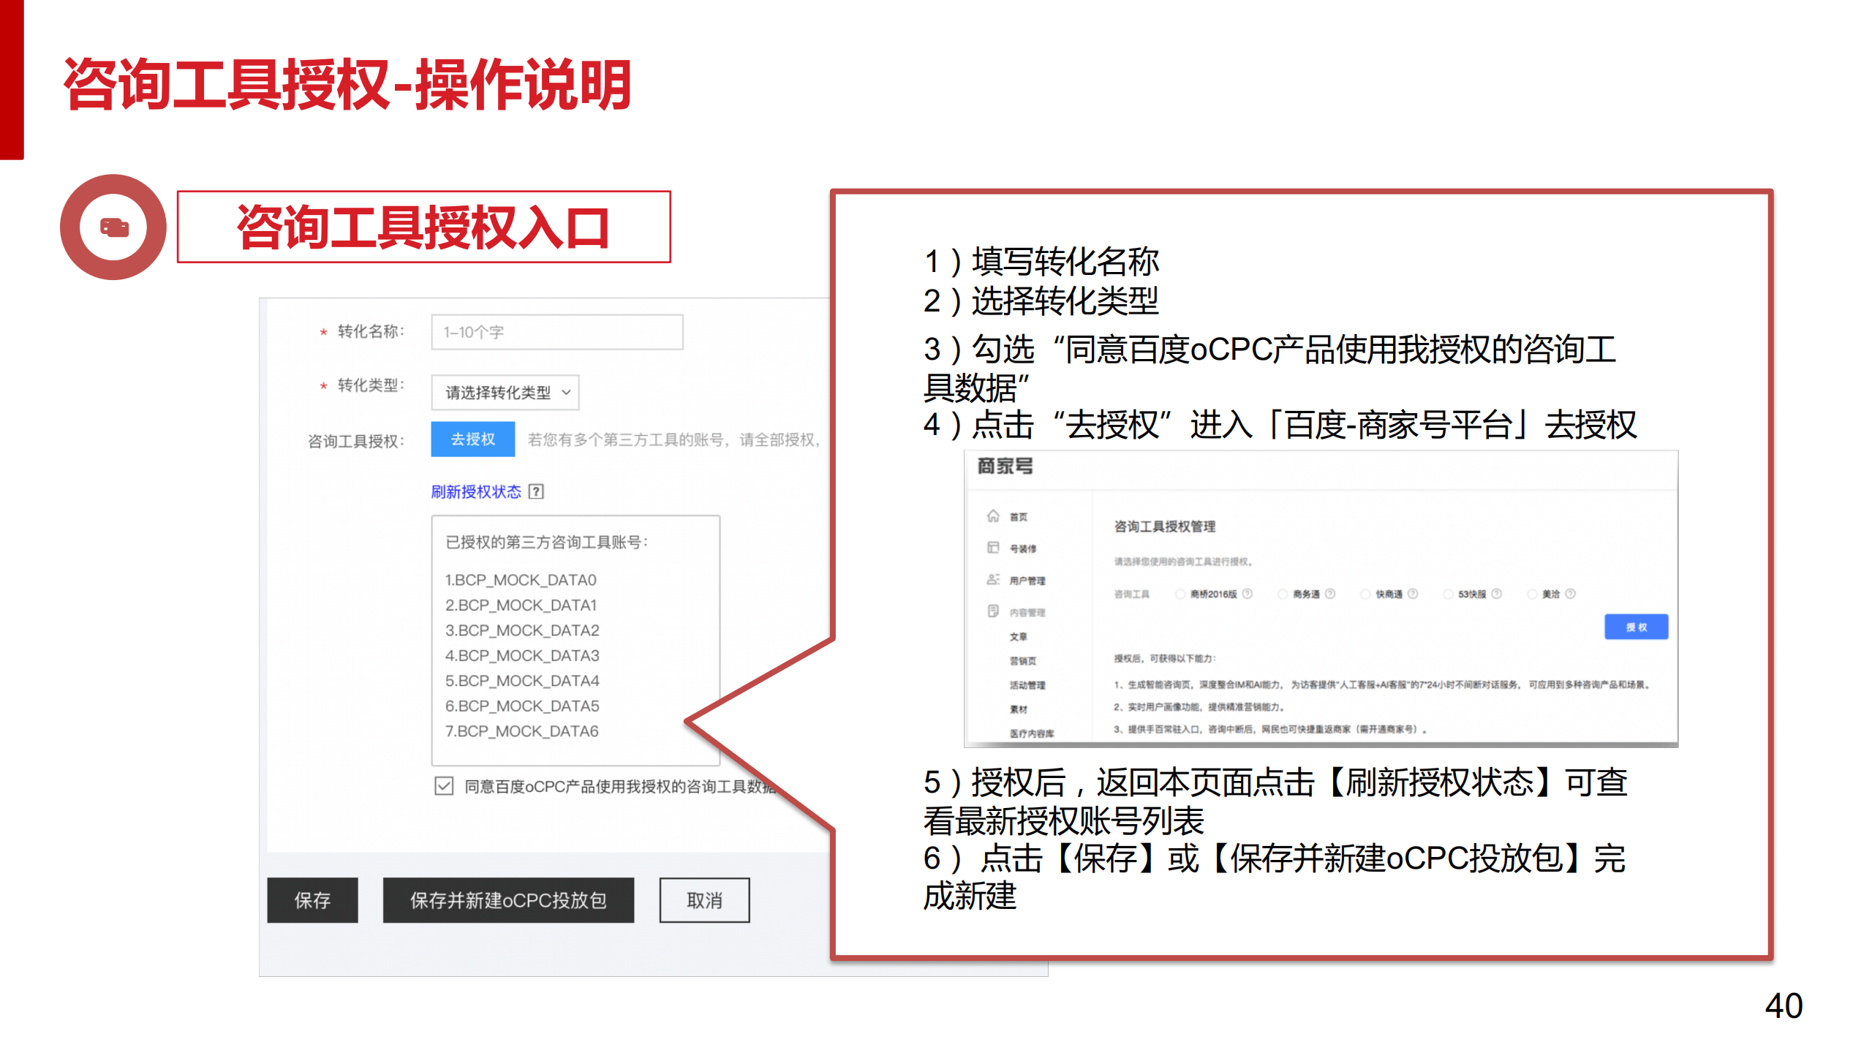Select the 快商通 radio button
The image size is (1872, 1053).
1365,594
